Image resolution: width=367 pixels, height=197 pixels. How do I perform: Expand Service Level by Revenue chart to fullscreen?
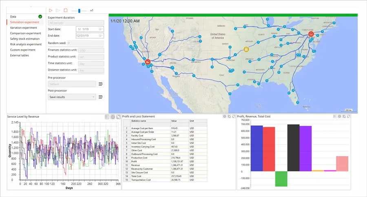pos(118,117)
